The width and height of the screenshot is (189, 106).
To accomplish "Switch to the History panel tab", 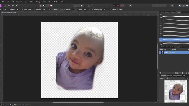I will (175, 76).
